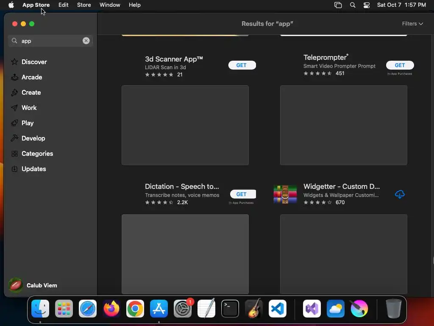Click the Widgetter screenshot preview
This screenshot has width=434, height=326.
click(x=344, y=254)
